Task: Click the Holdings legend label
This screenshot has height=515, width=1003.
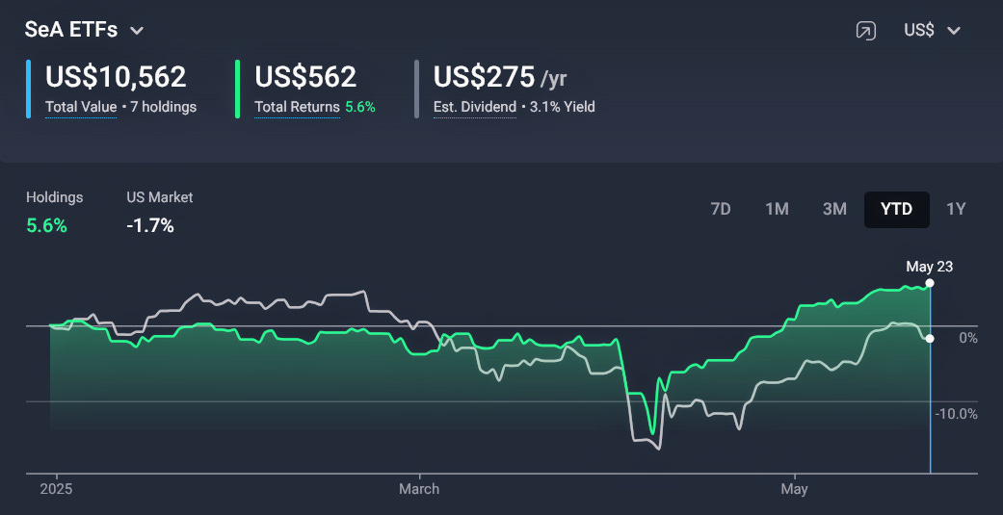Action: [54, 197]
